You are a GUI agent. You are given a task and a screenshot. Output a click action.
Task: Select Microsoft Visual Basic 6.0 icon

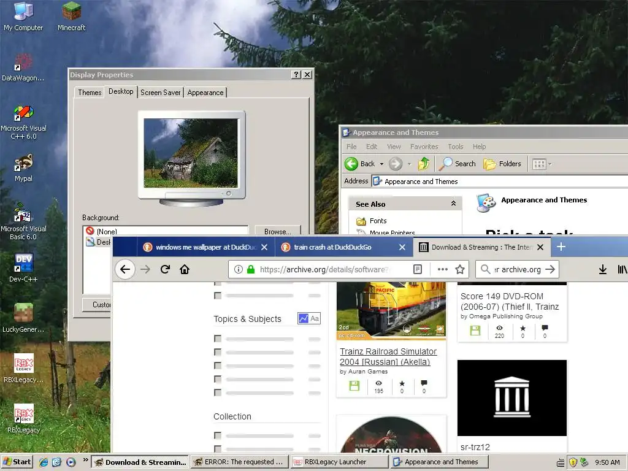pos(23,221)
